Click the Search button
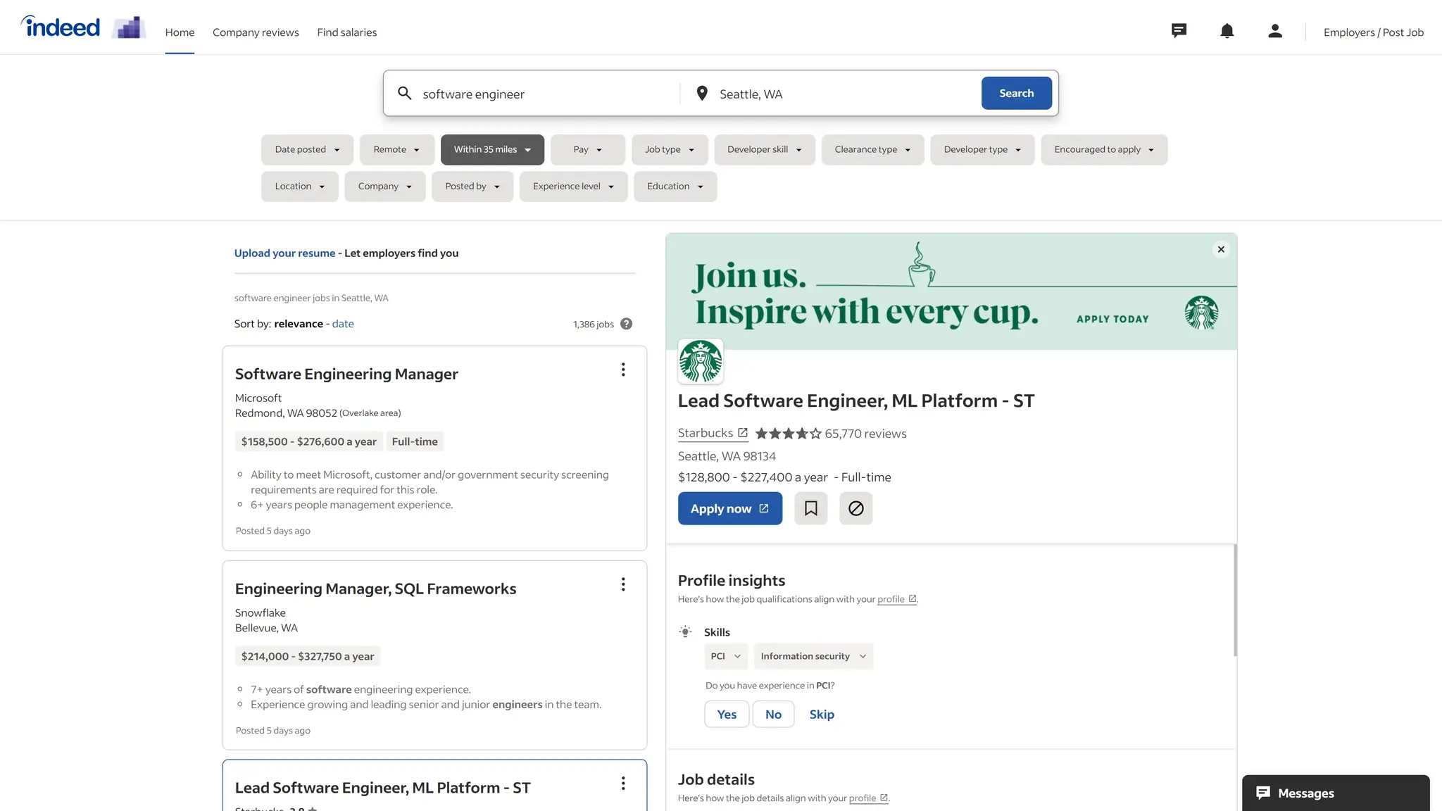 pyautogui.click(x=1016, y=93)
